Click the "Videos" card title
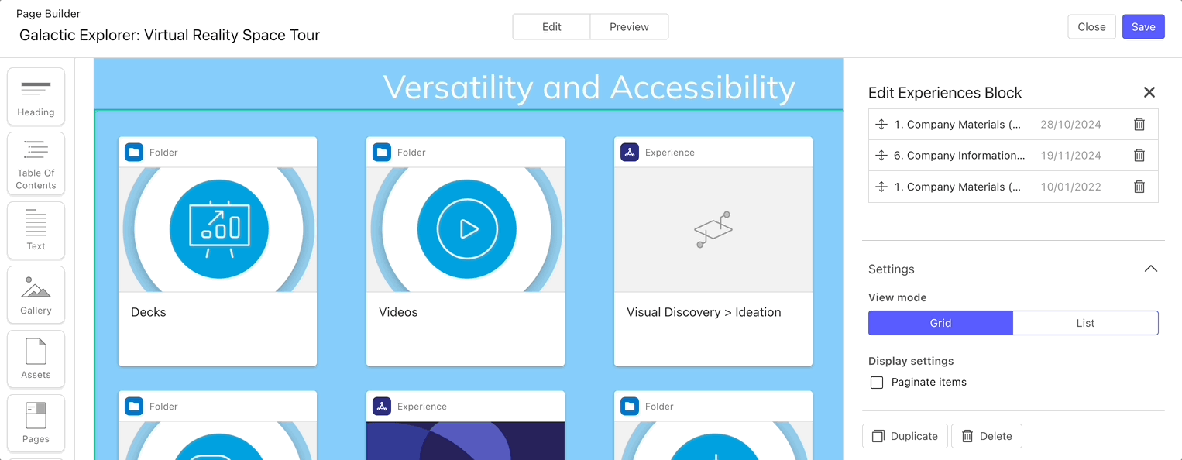Screen dimensions: 1182x460 pos(398,313)
